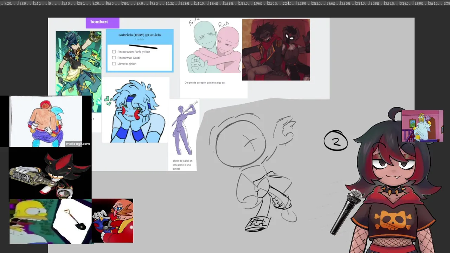
Task: Select the Farfa and Rich hugging pose sketch
Action: coord(214,47)
